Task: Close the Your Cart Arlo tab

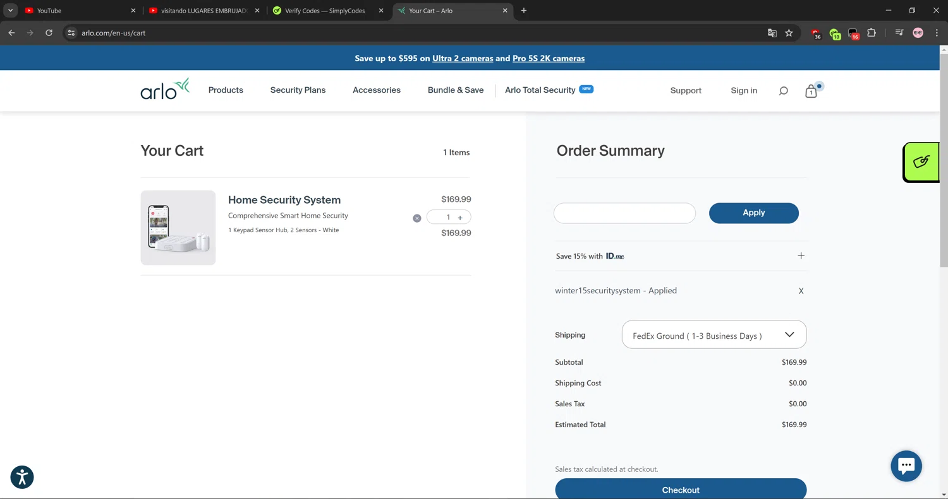Action: point(505,11)
